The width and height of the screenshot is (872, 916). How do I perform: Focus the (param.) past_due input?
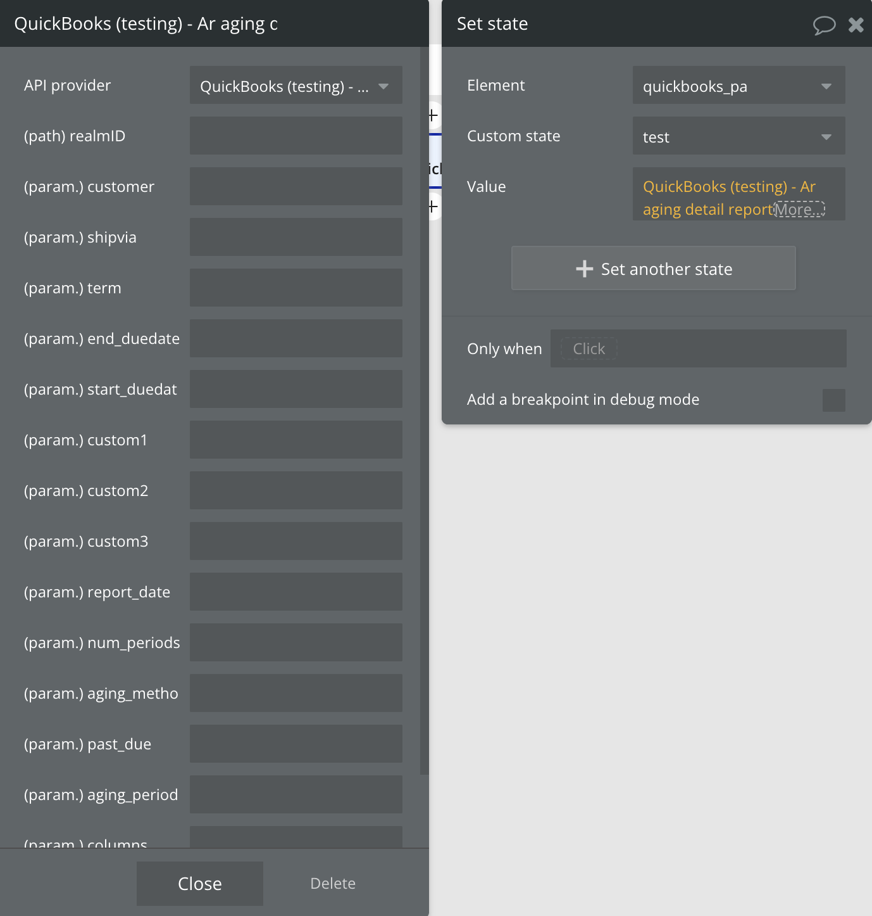click(x=296, y=744)
